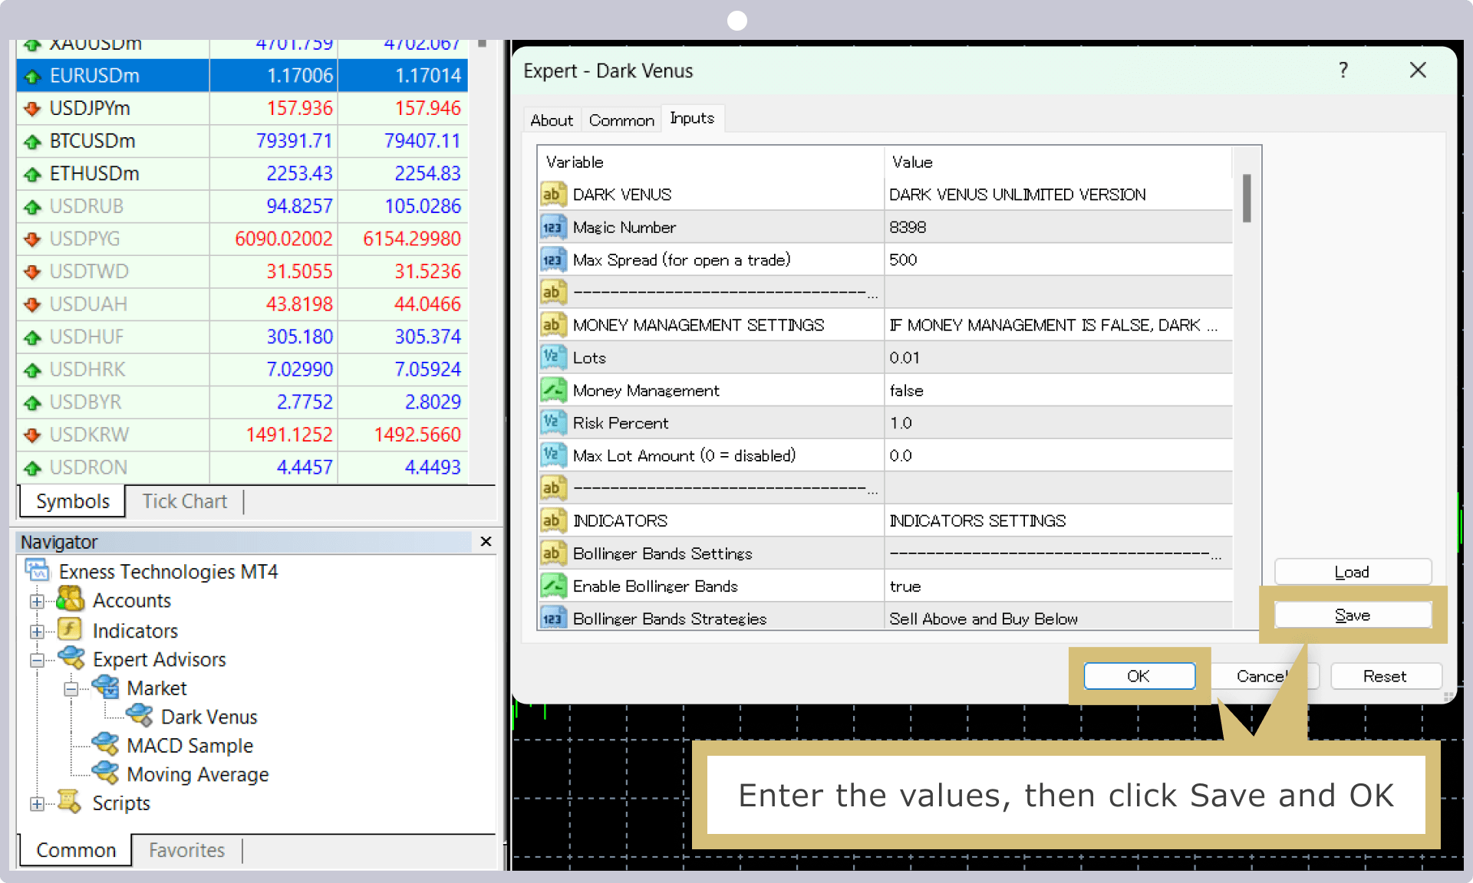Edit the Max Lot Amount value 0.0
1473x883 pixels.
[x=1058, y=455]
